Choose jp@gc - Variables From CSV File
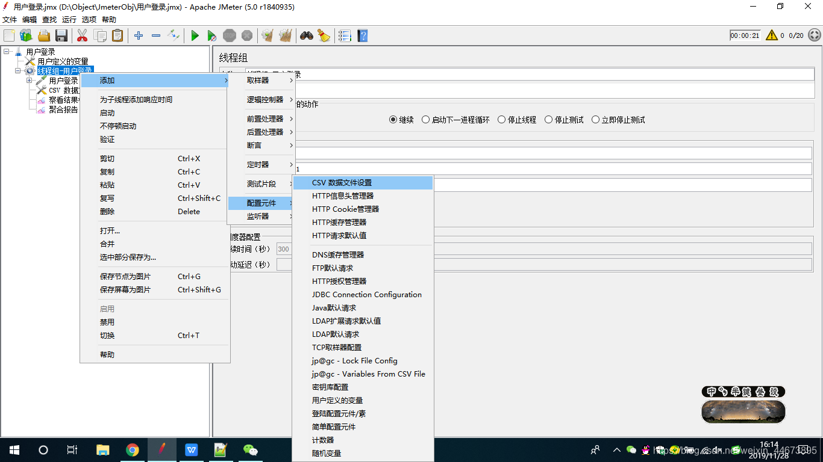 (x=363, y=374)
